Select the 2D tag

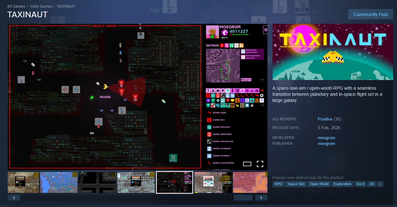(372, 184)
